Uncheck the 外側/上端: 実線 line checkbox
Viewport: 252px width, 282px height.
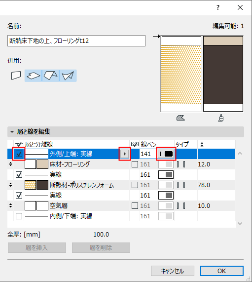pos(19,154)
